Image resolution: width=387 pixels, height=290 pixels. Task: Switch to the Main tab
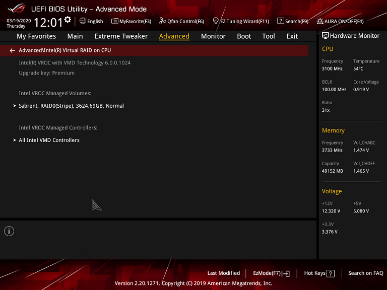coord(75,36)
